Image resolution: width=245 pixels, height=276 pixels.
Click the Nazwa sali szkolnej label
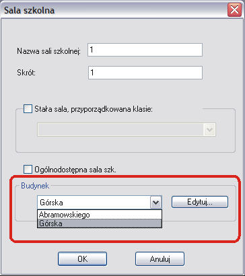coord(48,51)
